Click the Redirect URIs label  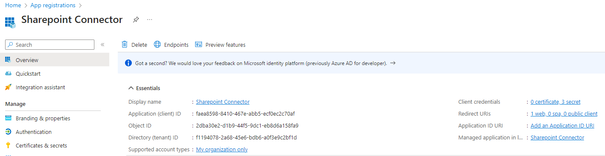(474, 113)
